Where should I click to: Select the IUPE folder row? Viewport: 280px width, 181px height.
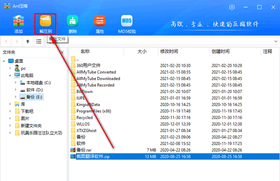pos(174,98)
